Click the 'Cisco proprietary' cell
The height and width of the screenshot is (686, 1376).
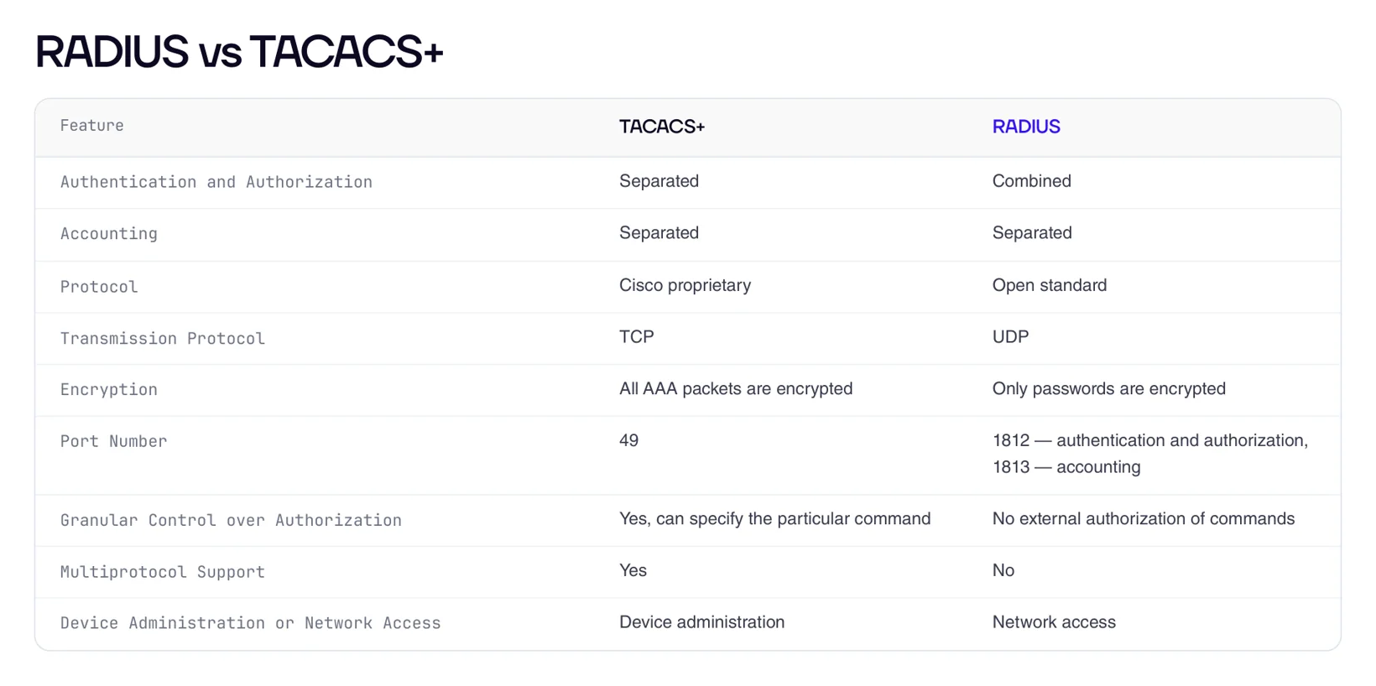click(685, 285)
